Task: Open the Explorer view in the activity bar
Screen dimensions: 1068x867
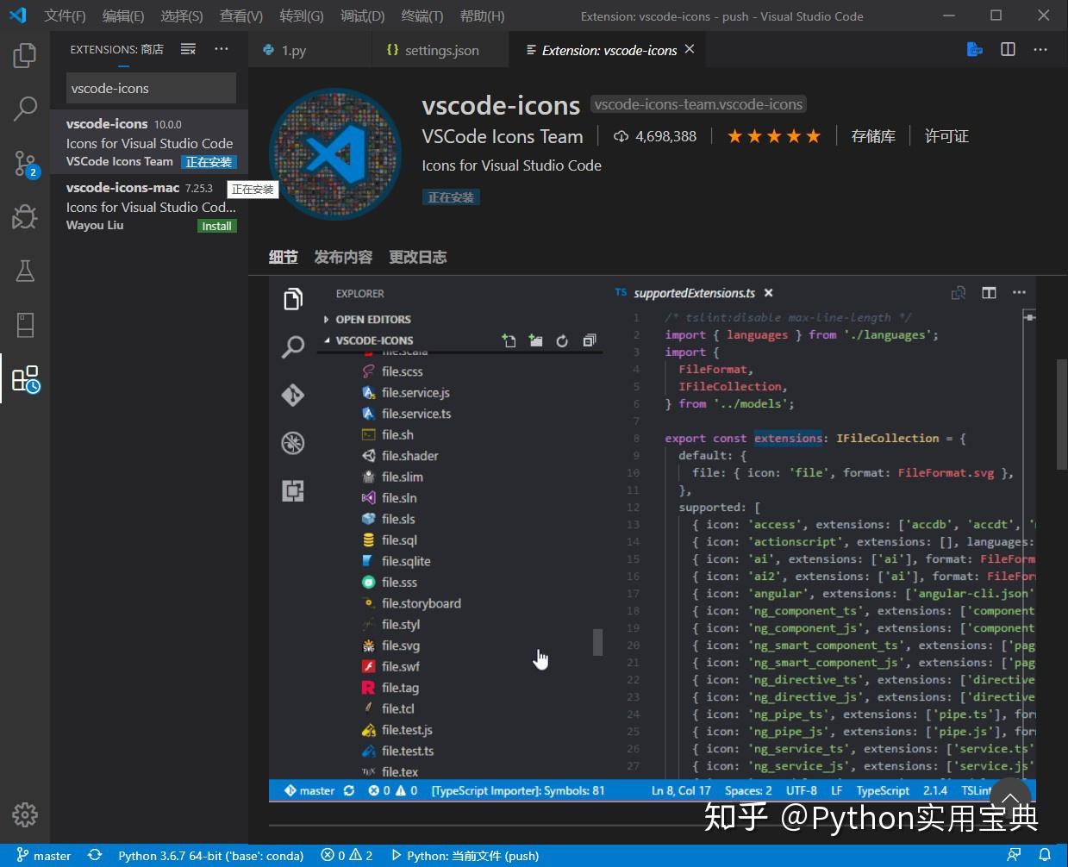Action: pyautogui.click(x=24, y=54)
